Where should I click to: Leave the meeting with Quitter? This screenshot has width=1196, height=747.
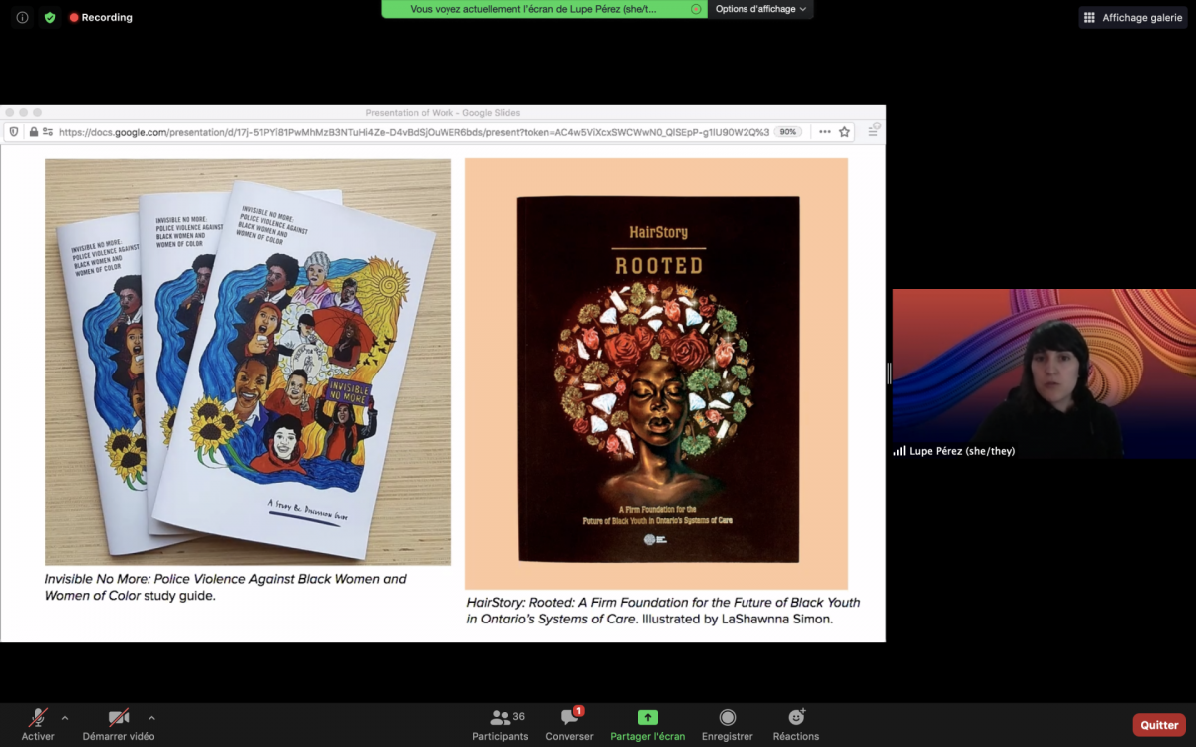coord(1159,725)
